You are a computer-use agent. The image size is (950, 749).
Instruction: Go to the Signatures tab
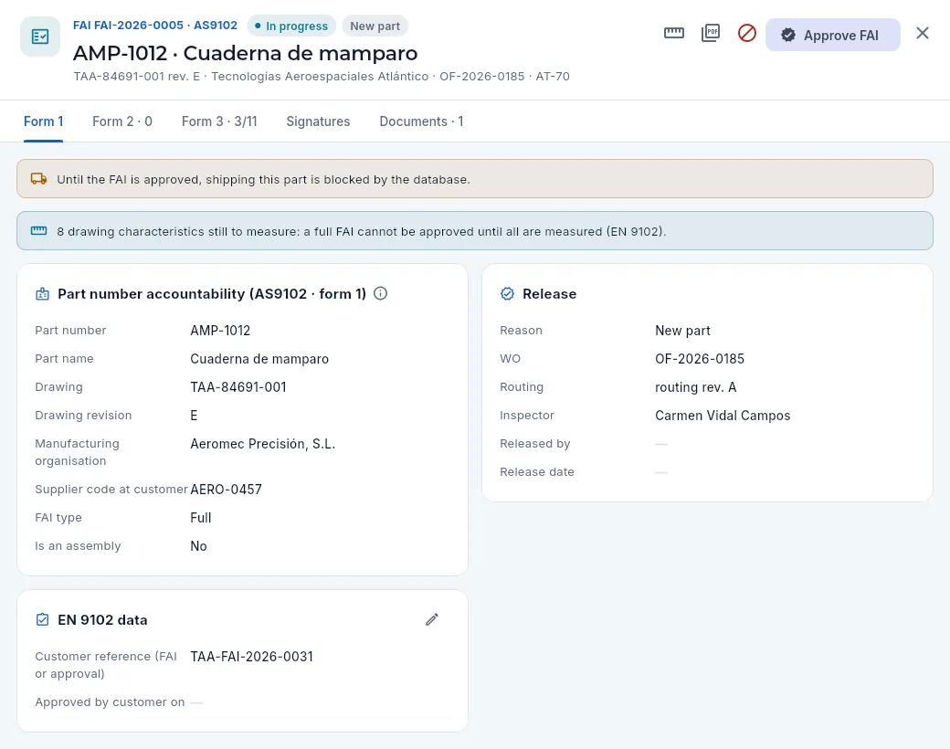318,121
